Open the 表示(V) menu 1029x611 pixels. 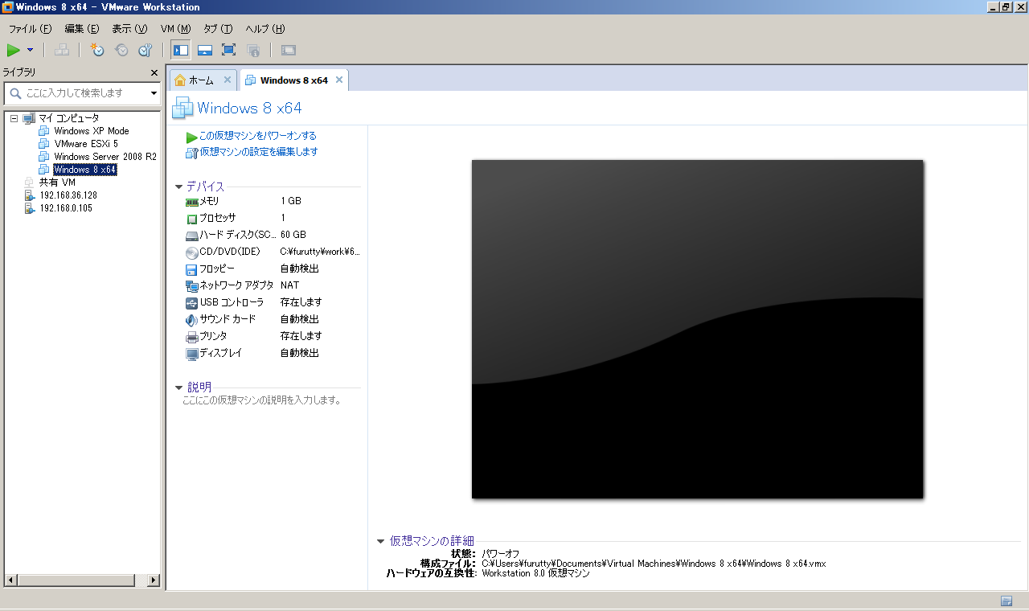[129, 29]
